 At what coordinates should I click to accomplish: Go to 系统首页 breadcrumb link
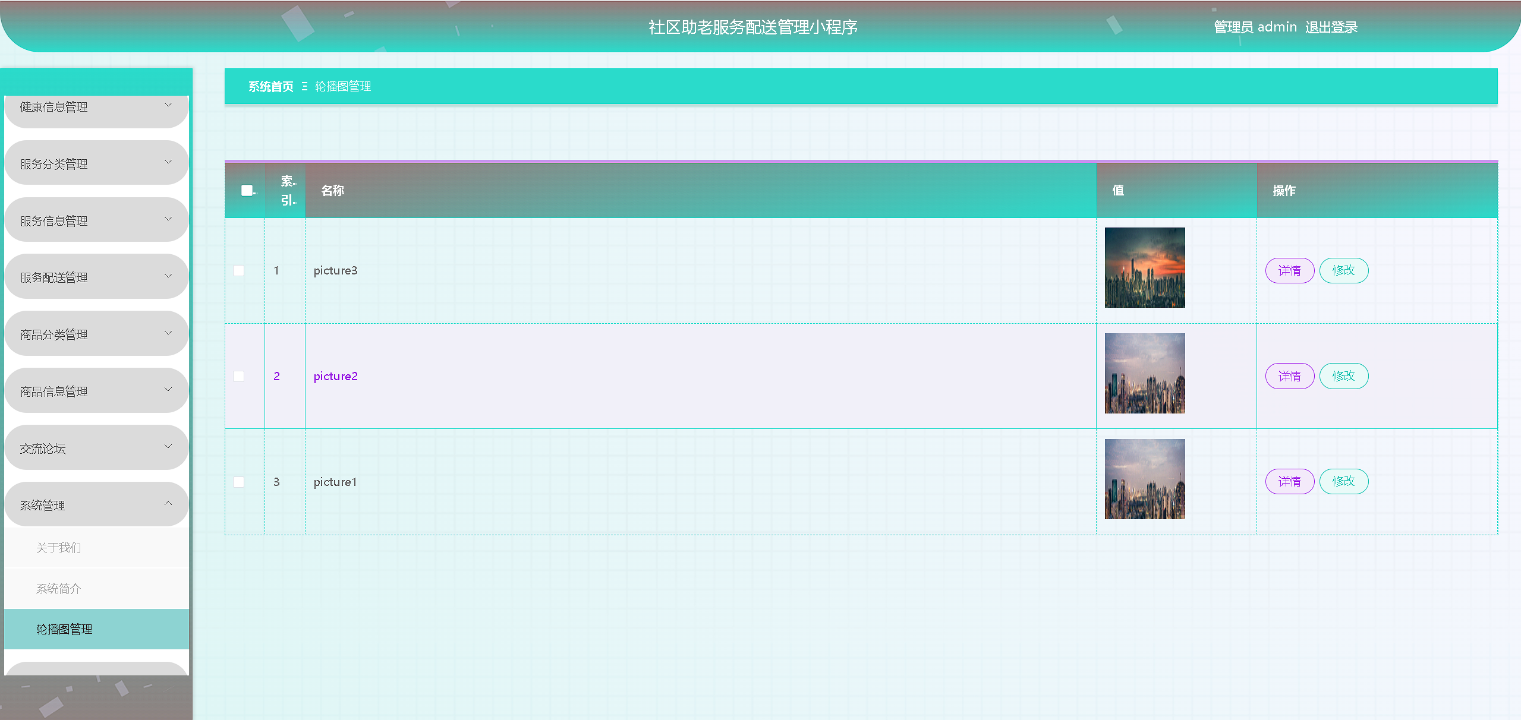point(270,87)
